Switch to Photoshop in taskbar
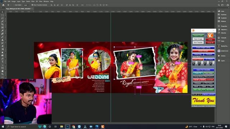 [68, 126]
